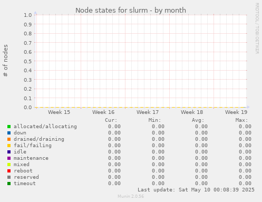Click the allocated/allocating green legend swatch

coord(9,127)
